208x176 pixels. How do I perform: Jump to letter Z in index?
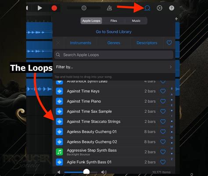click(x=172, y=159)
